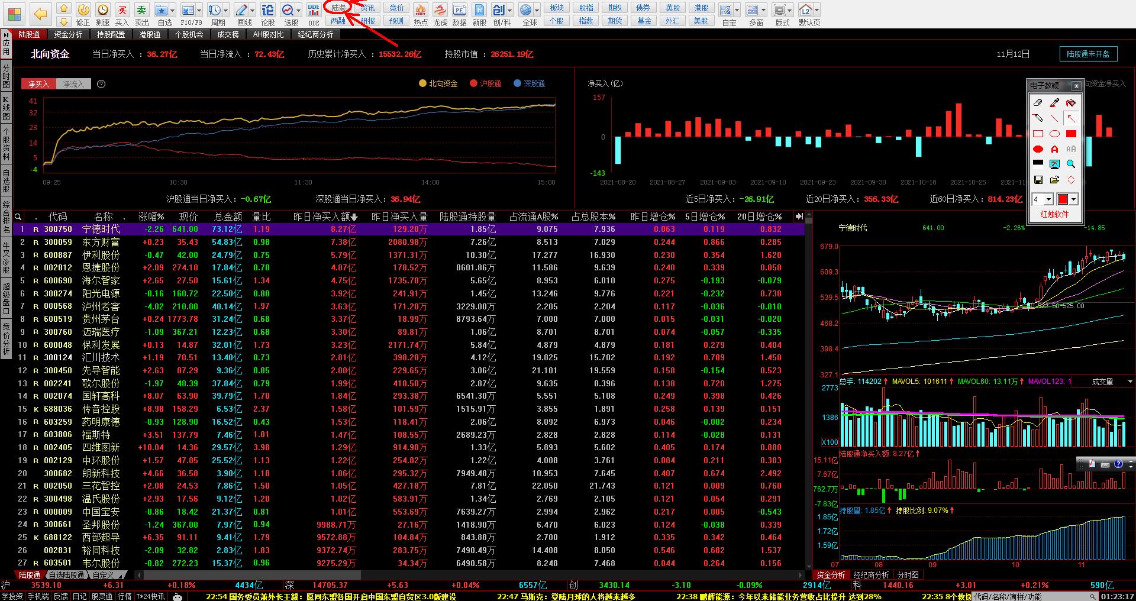The image size is (1136, 601).
Task: Select the 净买入 chart toggle
Action: [39, 84]
